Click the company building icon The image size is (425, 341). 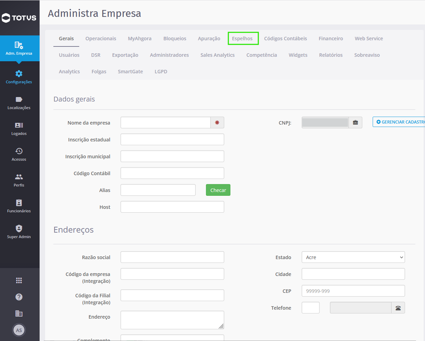[19, 313]
